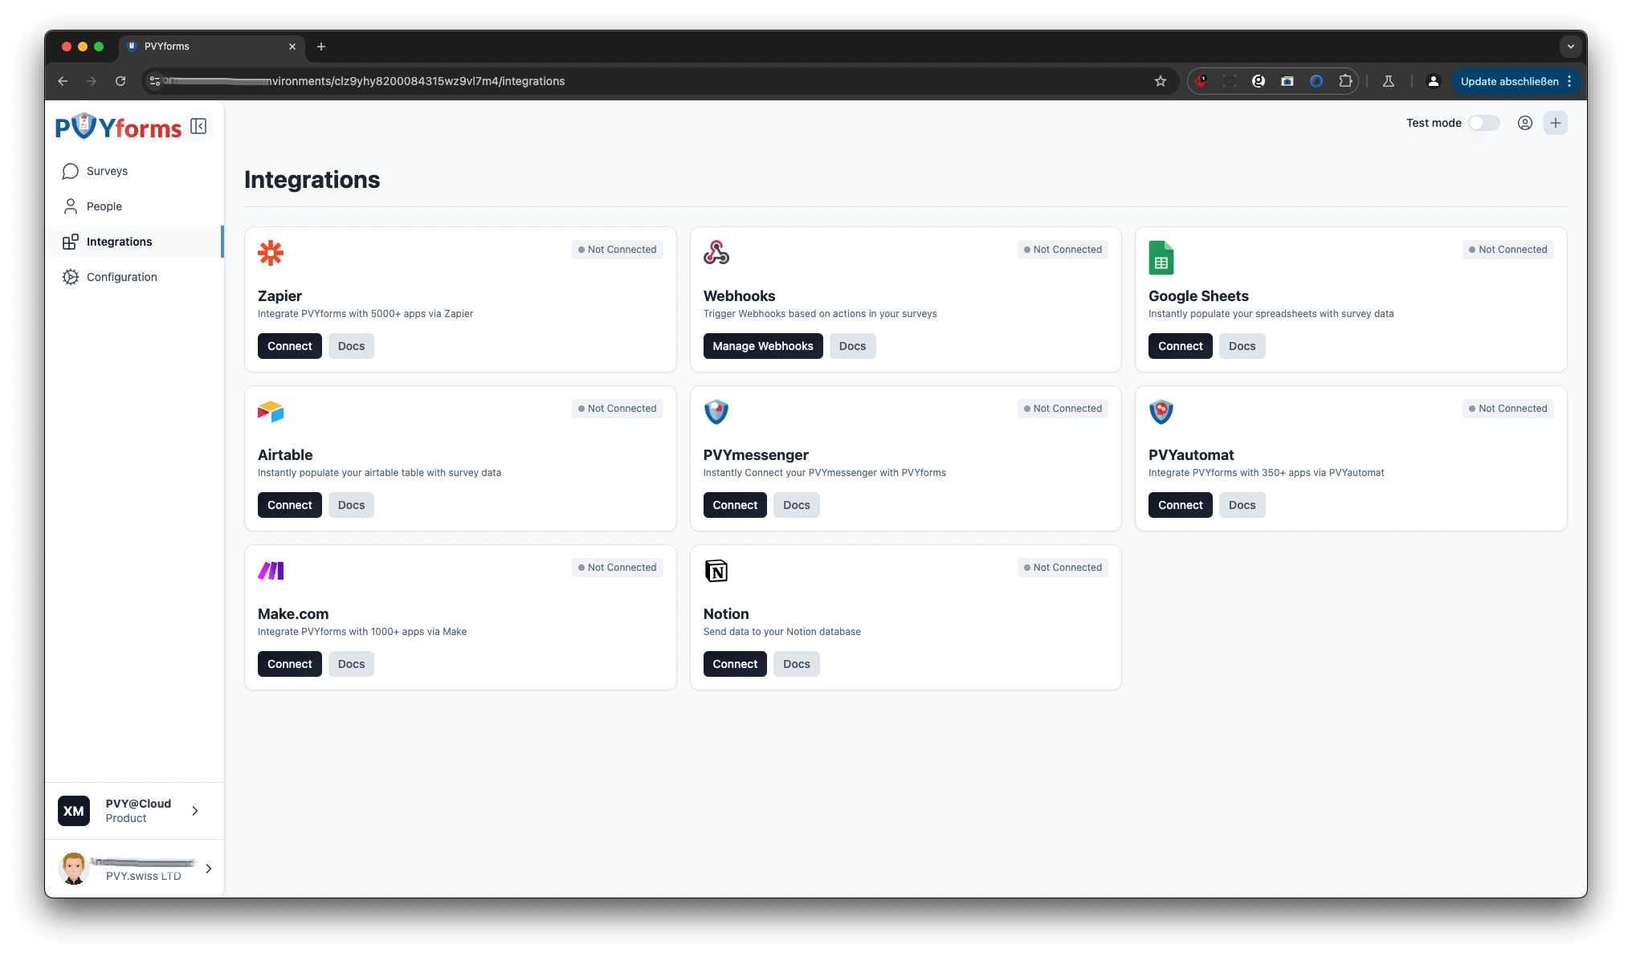Image resolution: width=1632 pixels, height=957 pixels.
Task: Open People in the sidebar
Action: pos(133,206)
